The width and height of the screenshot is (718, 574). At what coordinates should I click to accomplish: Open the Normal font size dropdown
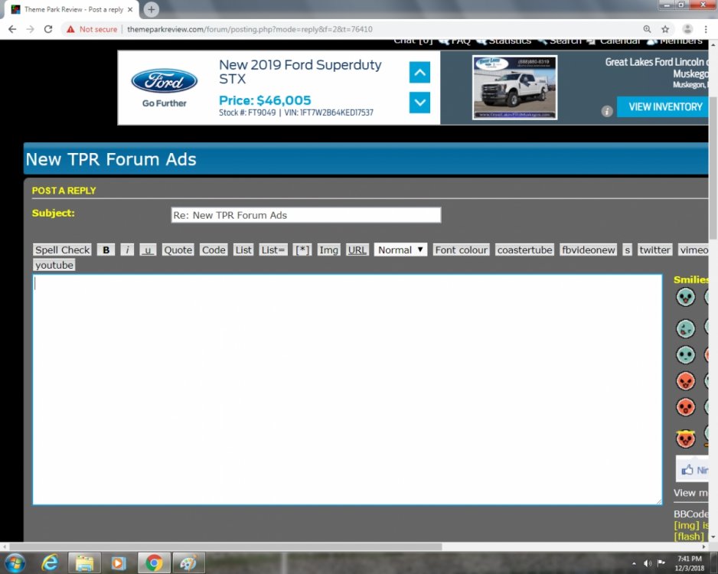[400, 250]
